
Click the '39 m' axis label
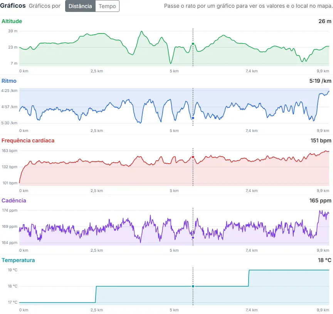(x=13, y=31)
